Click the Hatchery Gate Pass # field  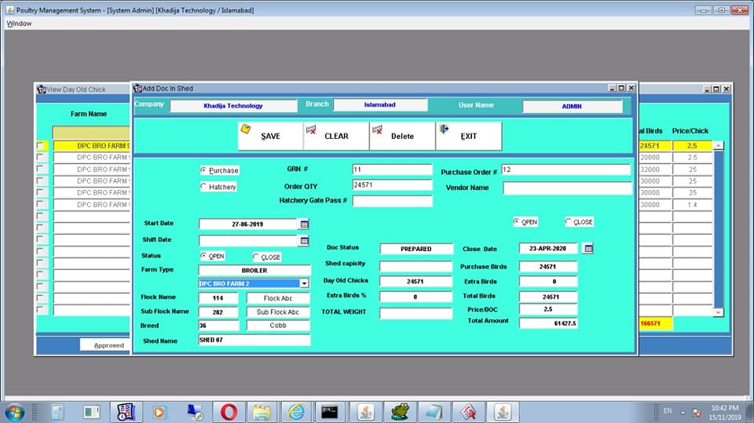[x=392, y=201]
